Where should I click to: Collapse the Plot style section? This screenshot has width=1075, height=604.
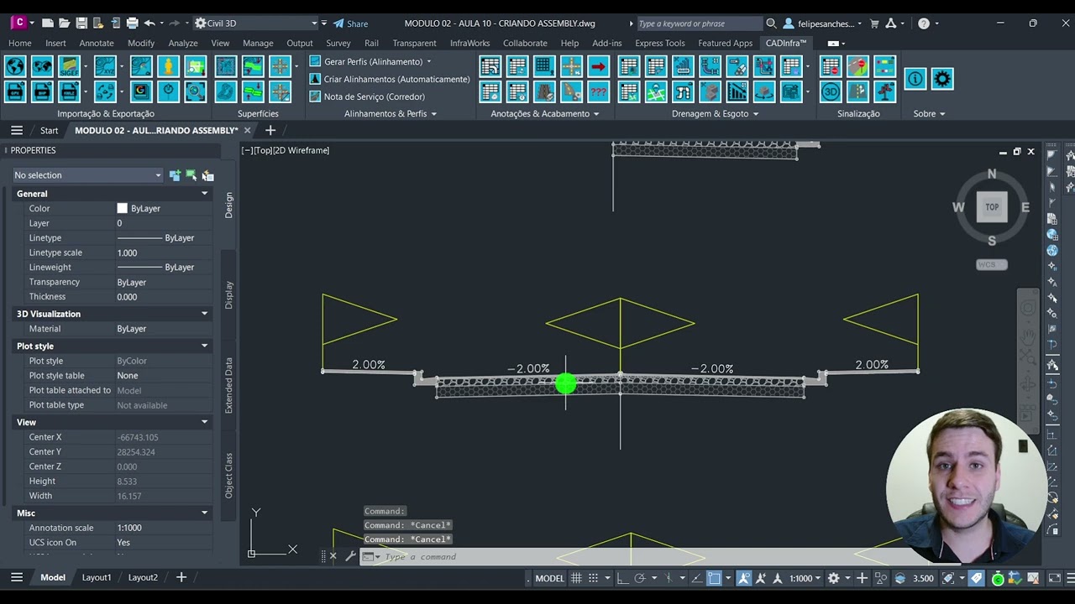tap(204, 346)
